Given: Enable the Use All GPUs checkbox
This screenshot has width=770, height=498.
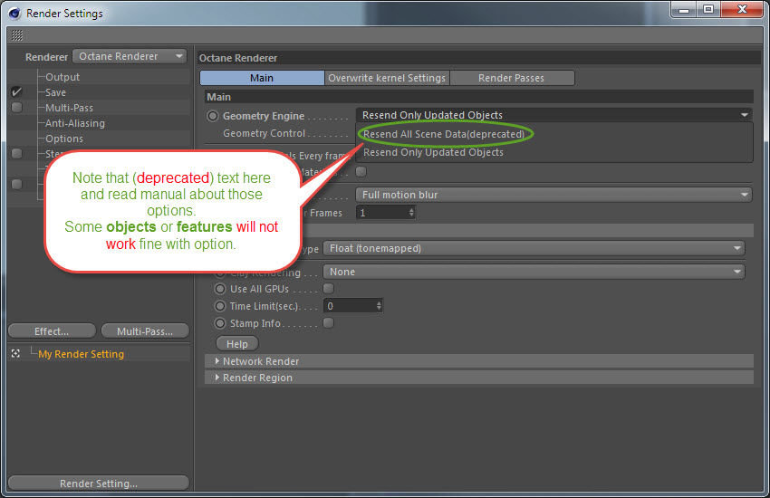Looking at the screenshot, I should pos(329,289).
